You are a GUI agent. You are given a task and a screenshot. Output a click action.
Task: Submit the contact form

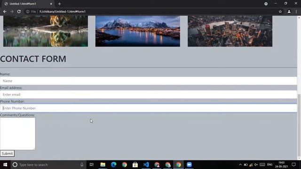point(7,154)
